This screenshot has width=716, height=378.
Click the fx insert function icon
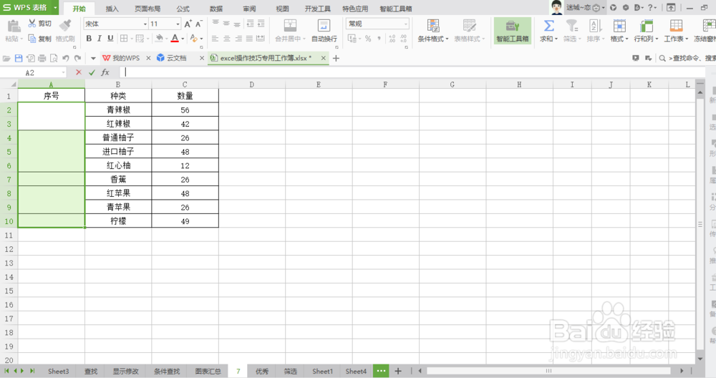point(105,72)
